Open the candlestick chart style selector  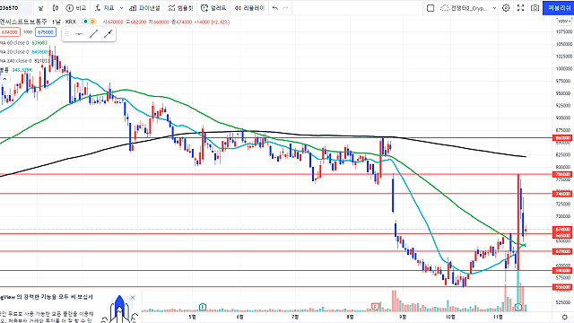point(56,8)
